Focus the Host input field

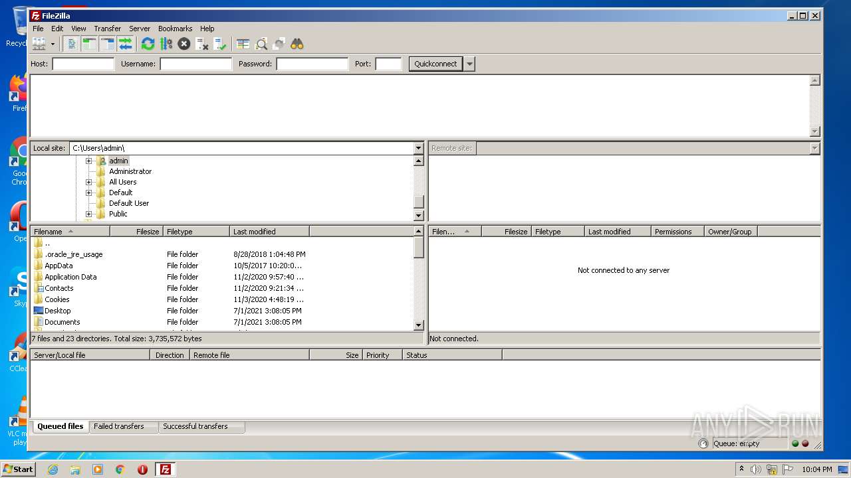pos(83,64)
